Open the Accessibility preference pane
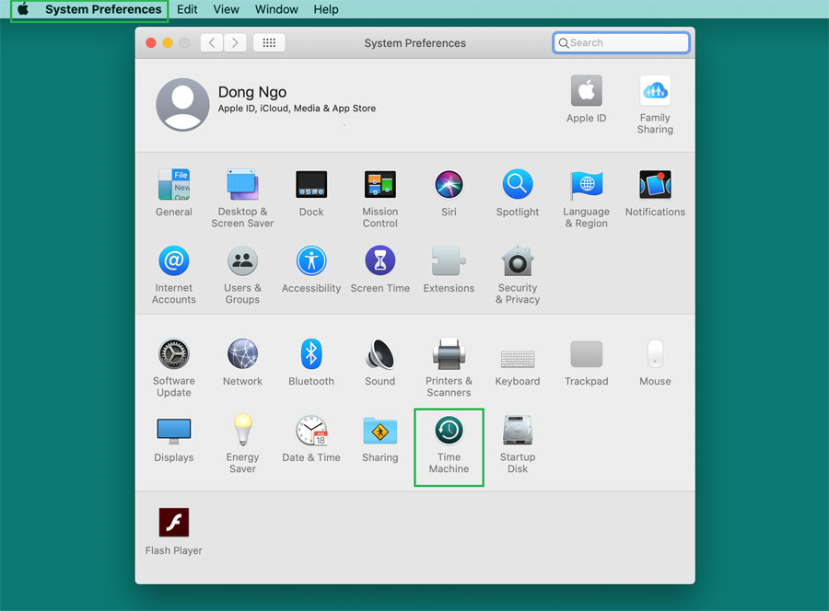The image size is (829, 611). pyautogui.click(x=311, y=263)
